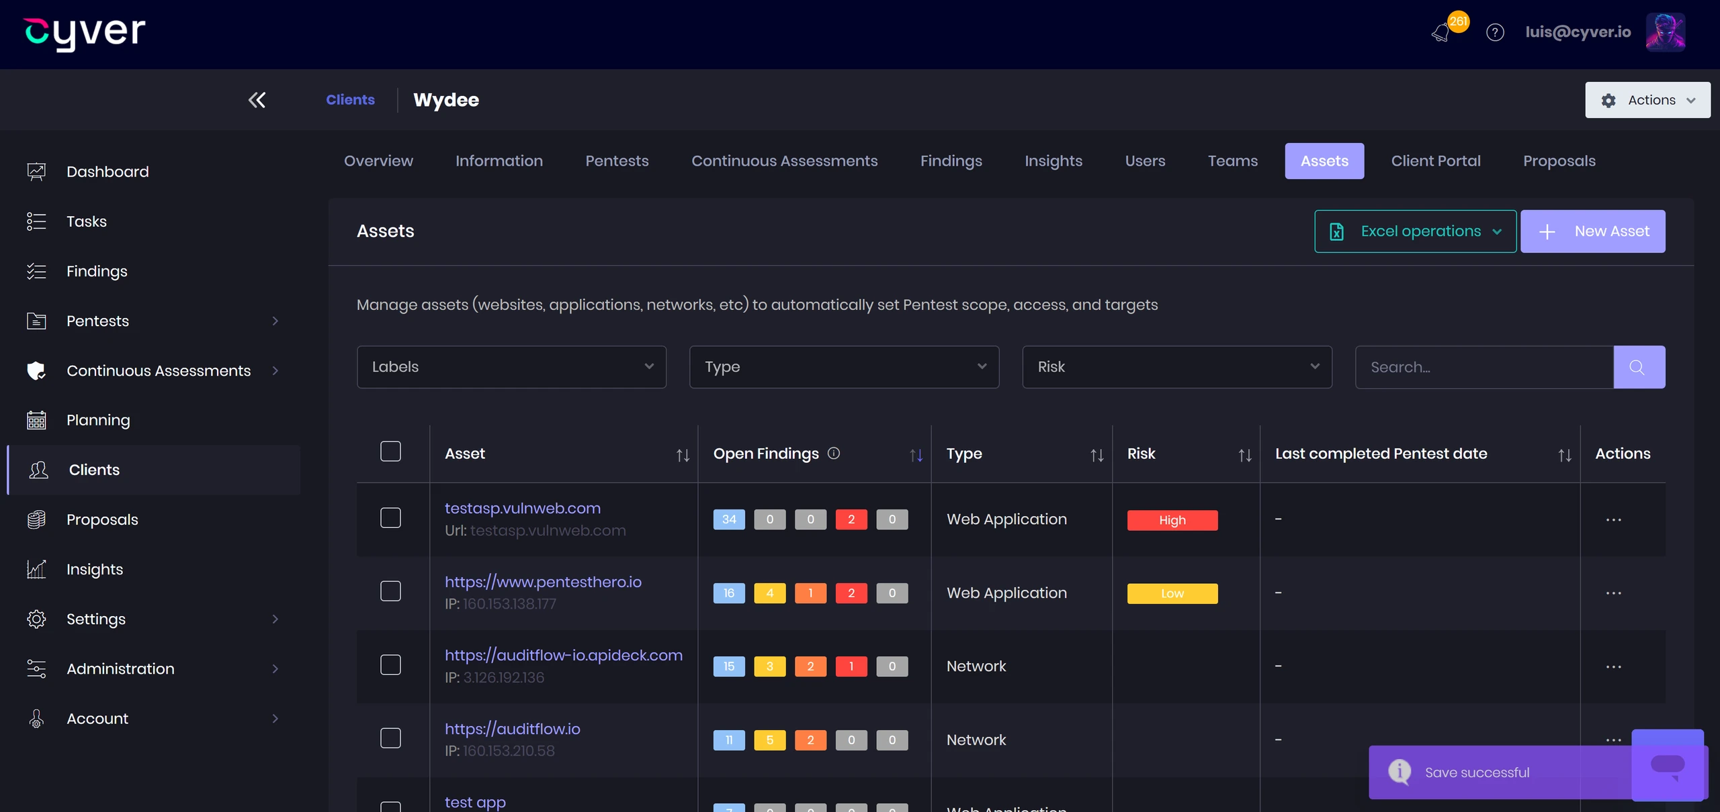The height and width of the screenshot is (812, 1720).
Task: Click the blue 34 findings badge
Action: [x=729, y=519]
